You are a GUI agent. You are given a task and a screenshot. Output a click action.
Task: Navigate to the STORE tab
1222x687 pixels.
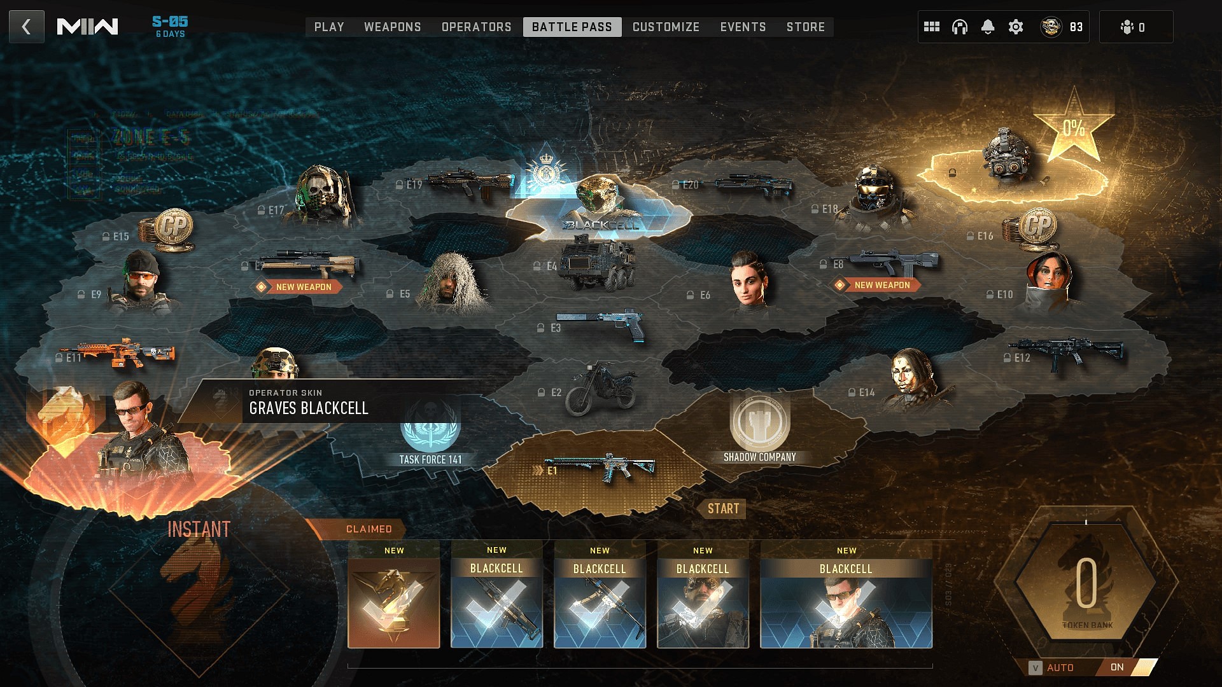805,27
